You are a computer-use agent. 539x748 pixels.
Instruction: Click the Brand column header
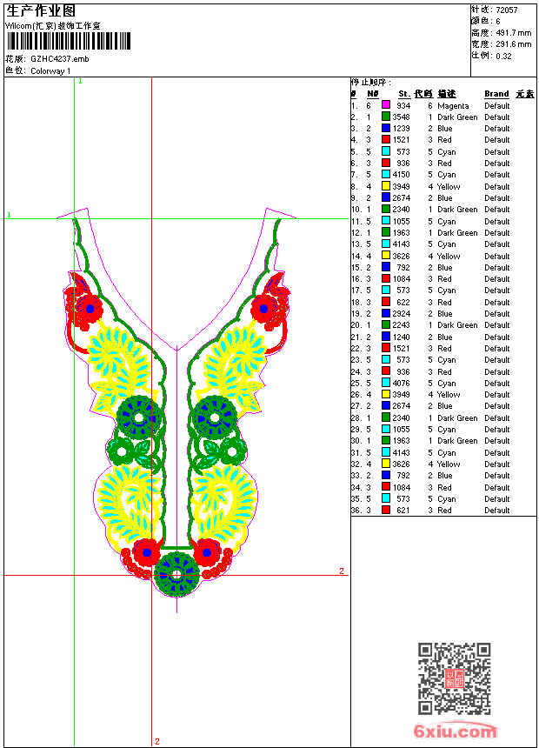pyautogui.click(x=496, y=94)
